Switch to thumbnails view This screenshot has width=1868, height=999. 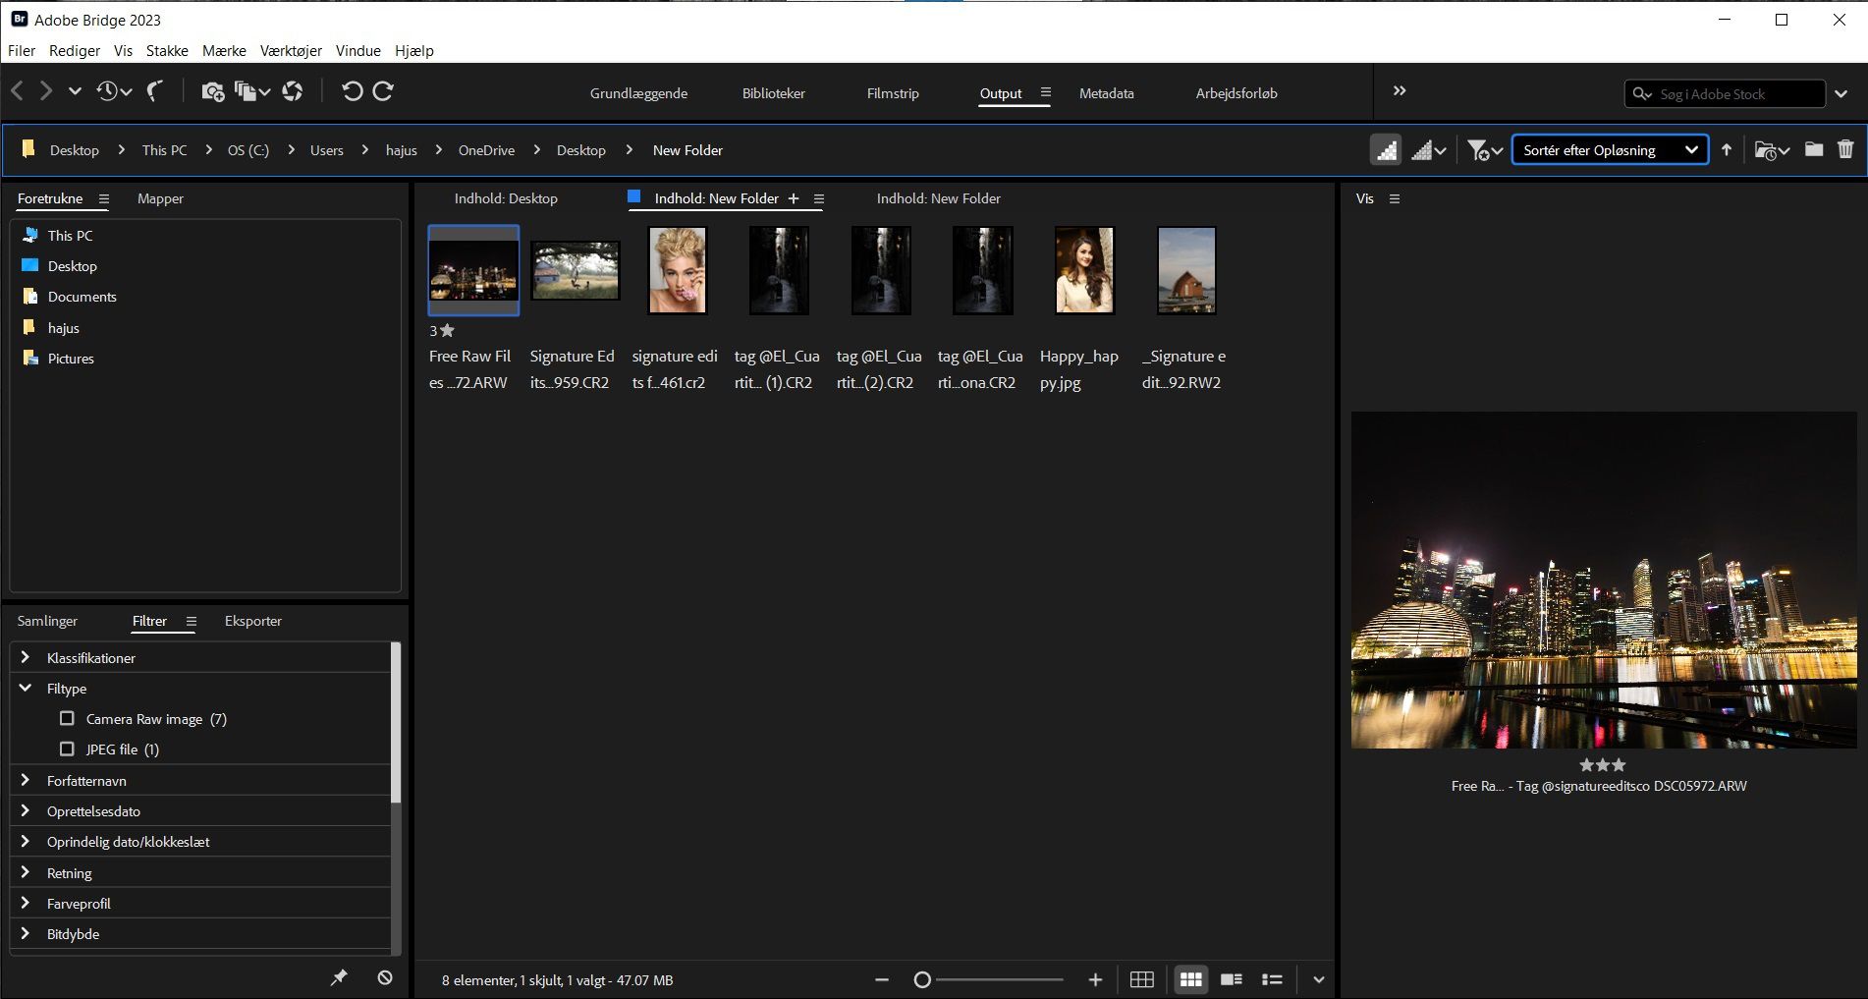[x=1190, y=979]
